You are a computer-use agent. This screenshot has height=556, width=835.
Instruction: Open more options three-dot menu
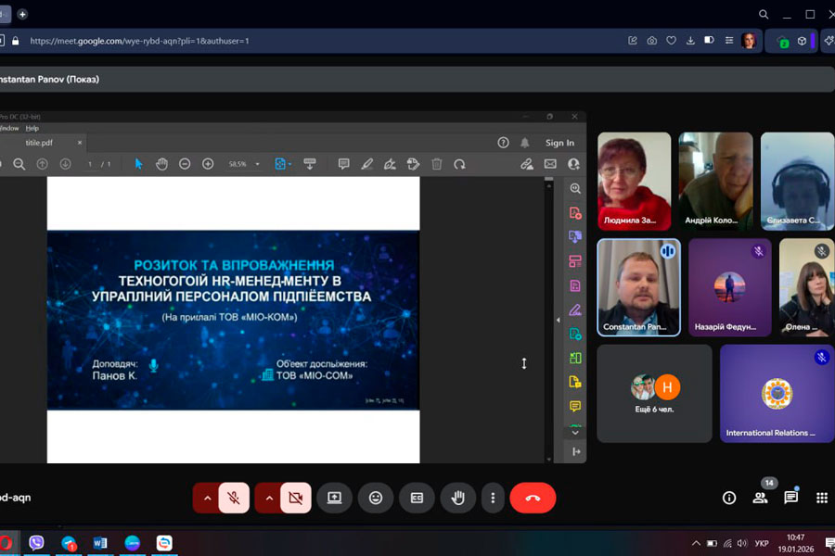click(x=493, y=498)
